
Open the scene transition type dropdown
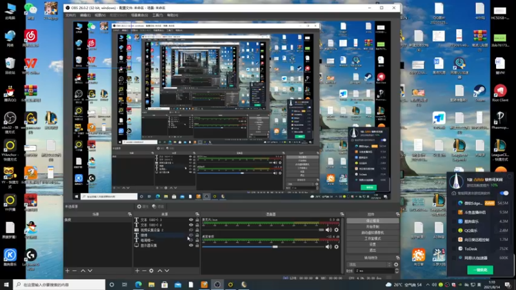(x=369, y=264)
